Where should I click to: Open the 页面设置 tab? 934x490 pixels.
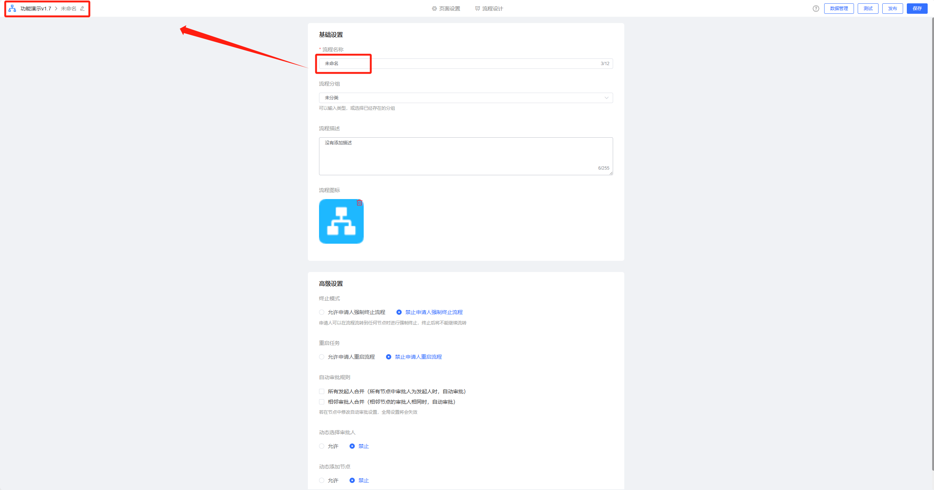tap(446, 9)
